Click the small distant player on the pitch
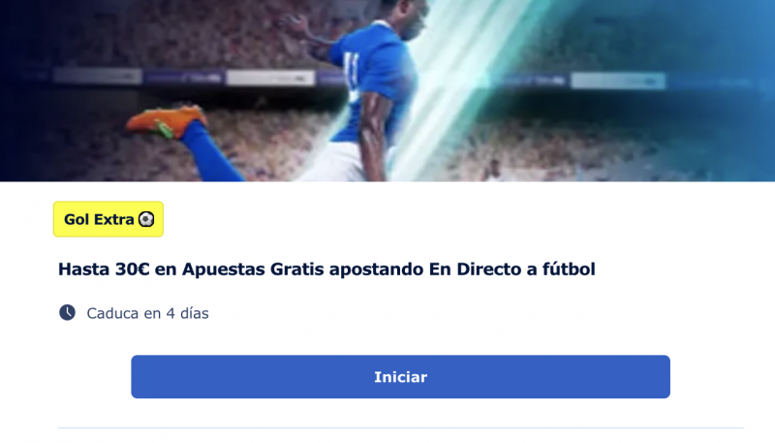Screen dimensions: 775x443 click(492, 170)
